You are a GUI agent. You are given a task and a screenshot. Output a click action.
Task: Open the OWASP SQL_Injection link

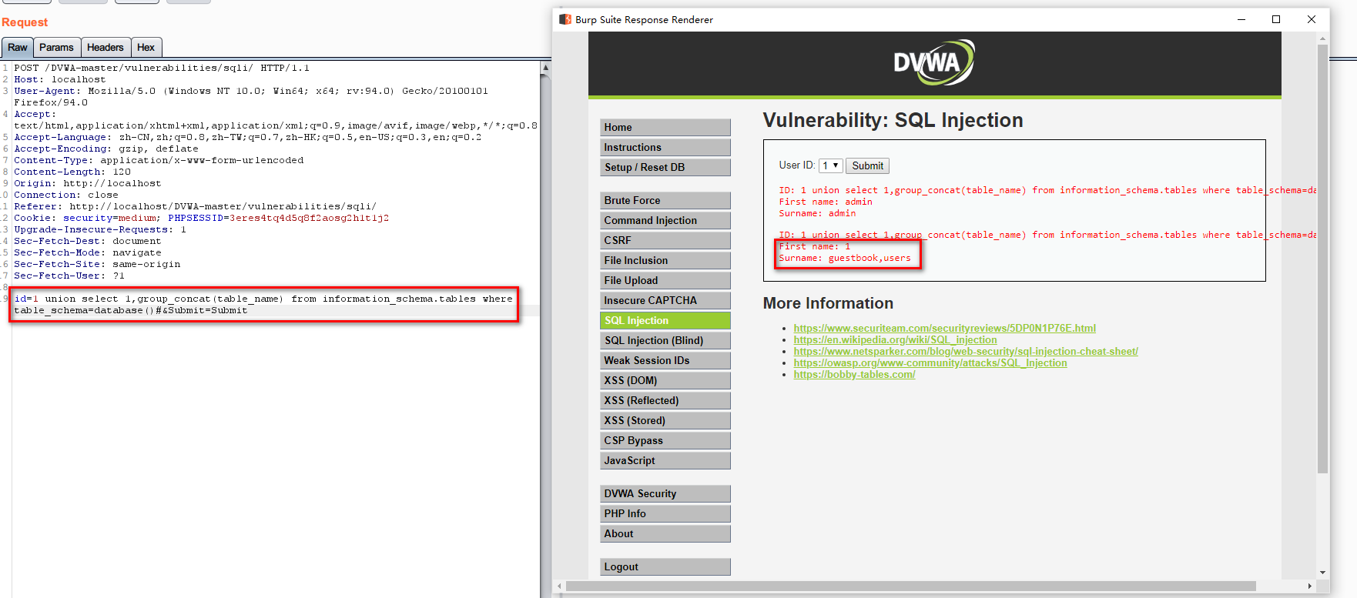[930, 363]
